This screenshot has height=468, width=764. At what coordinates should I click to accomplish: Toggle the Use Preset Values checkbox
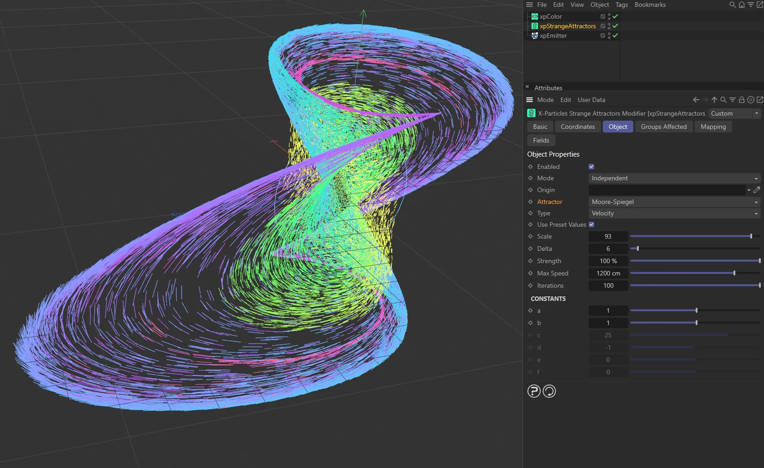coord(591,224)
